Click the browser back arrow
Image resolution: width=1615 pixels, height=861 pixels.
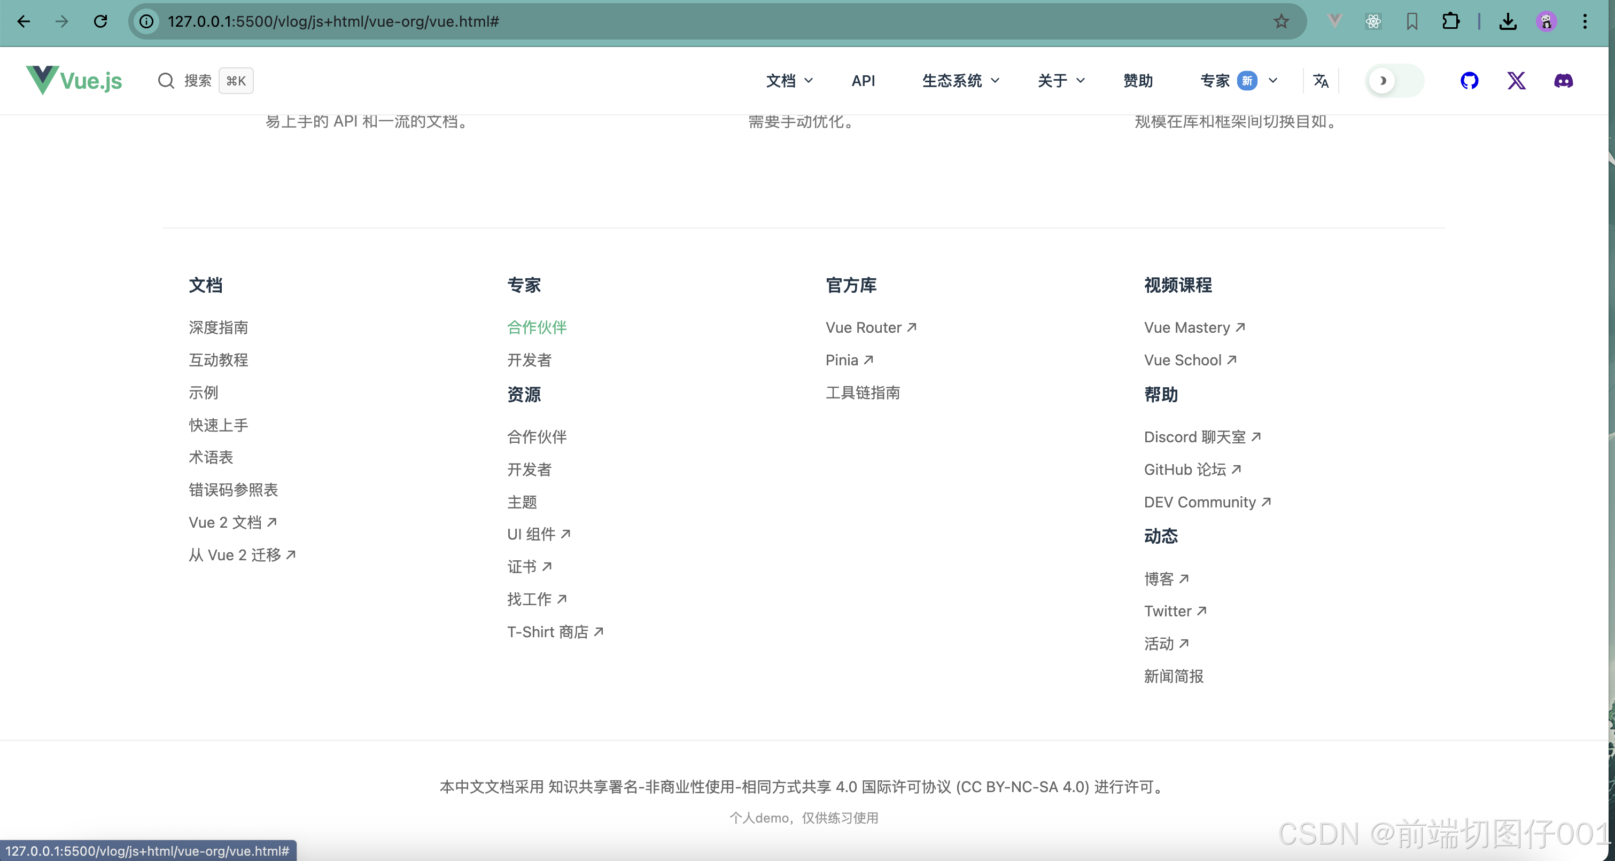coord(23,21)
